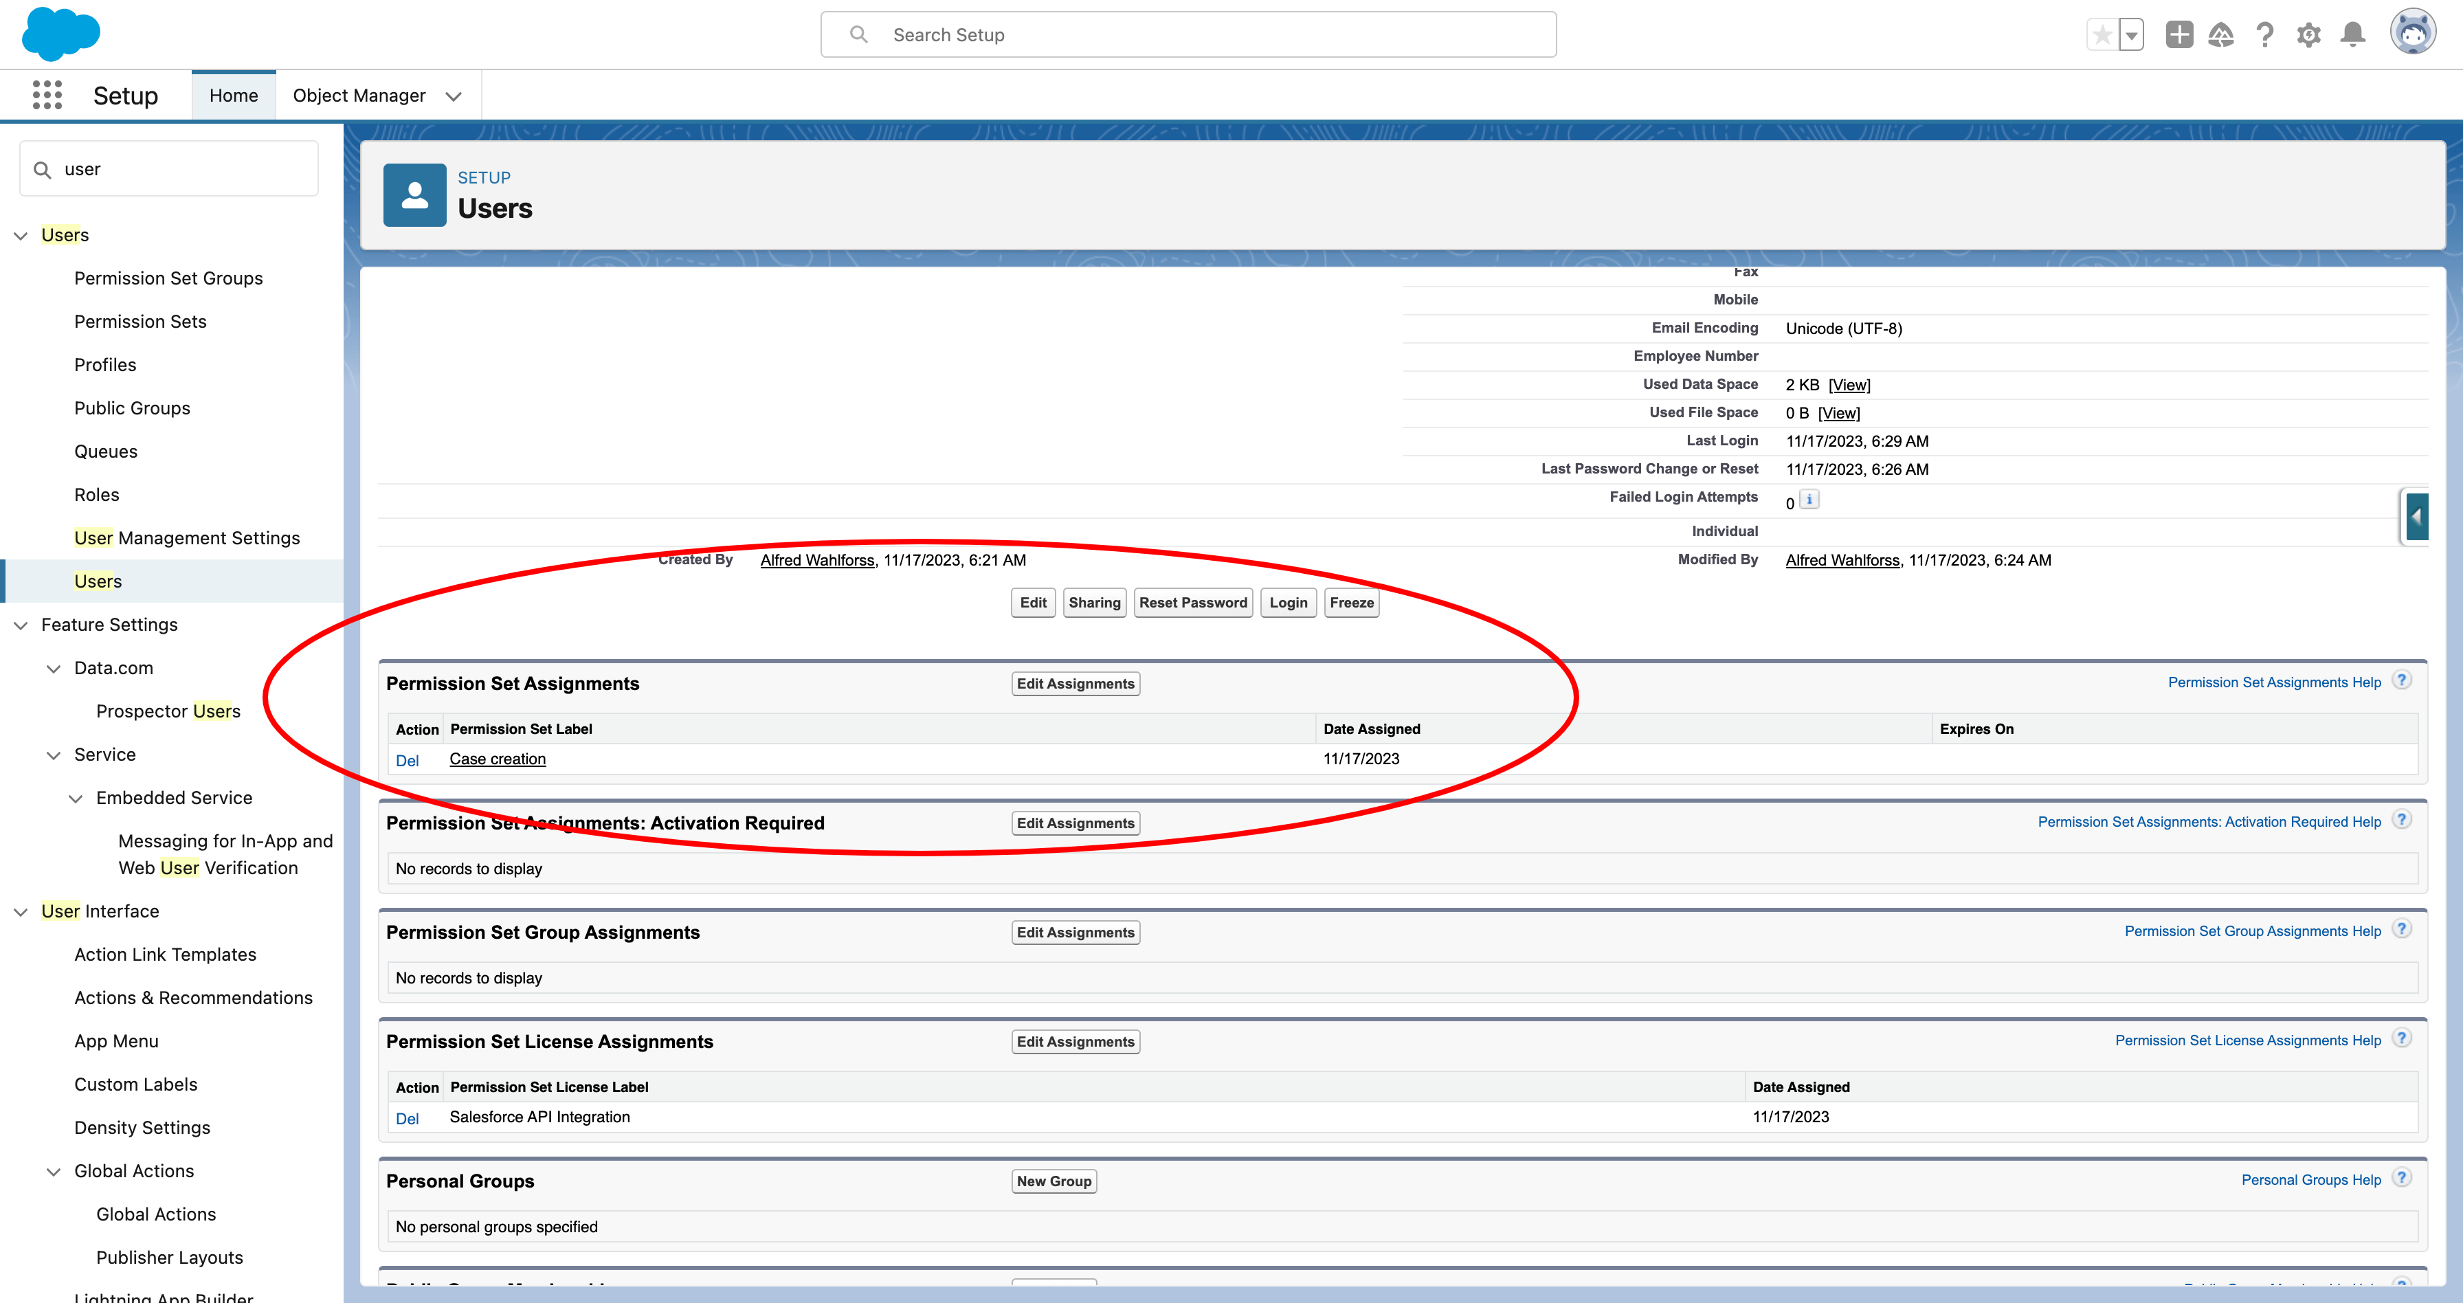
Task: Click help icon beside Activation Required Help
Action: pyautogui.click(x=2402, y=821)
